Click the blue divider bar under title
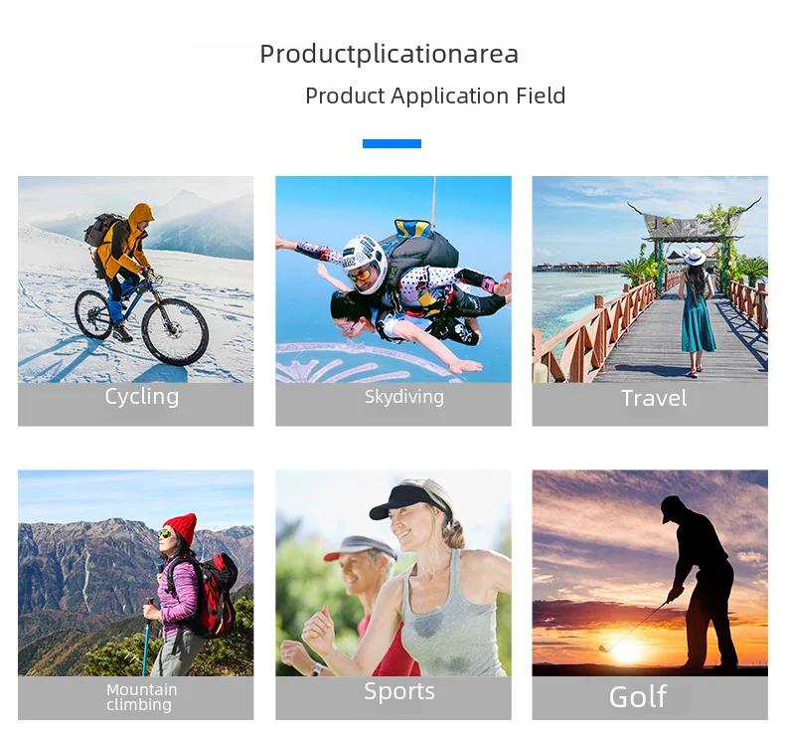This screenshot has height=743, width=785. click(392, 144)
